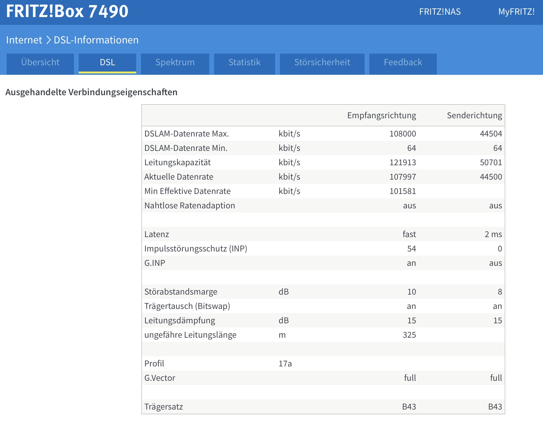Click the Leitungskapazität row label
Viewport: 543px width, 423px height.
pos(178,162)
